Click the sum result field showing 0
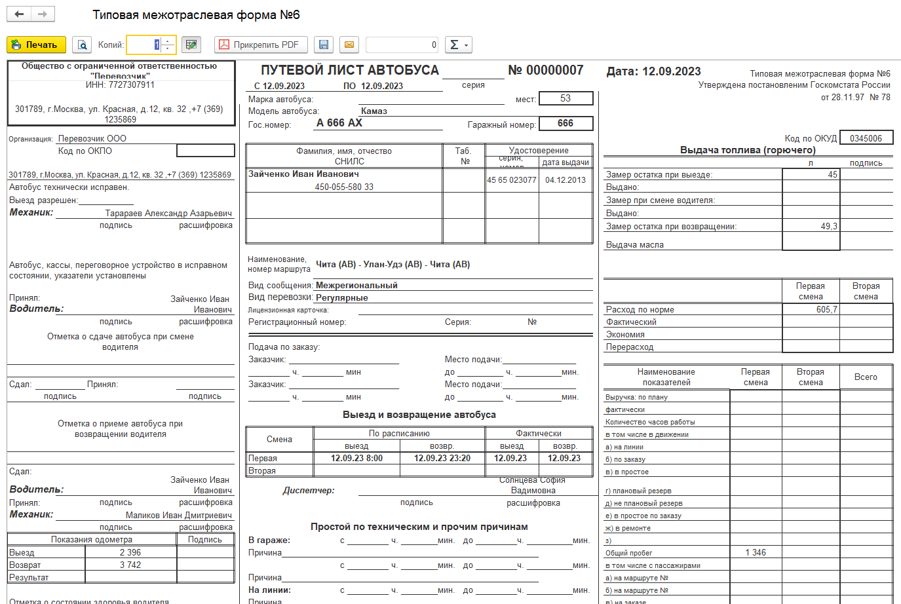 point(402,45)
